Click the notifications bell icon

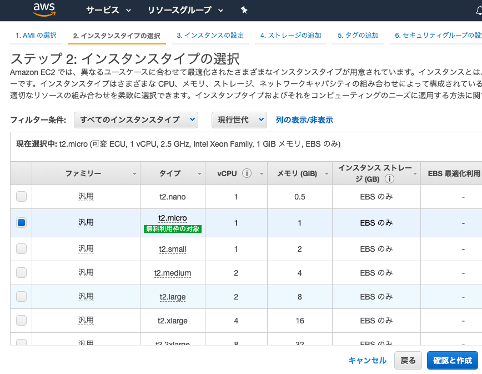pyautogui.click(x=479, y=9)
